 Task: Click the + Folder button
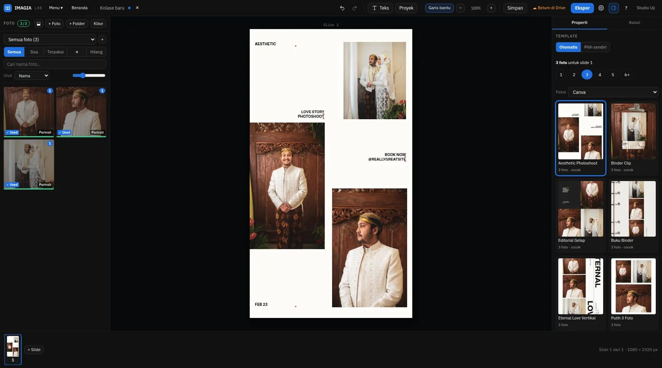(77, 24)
